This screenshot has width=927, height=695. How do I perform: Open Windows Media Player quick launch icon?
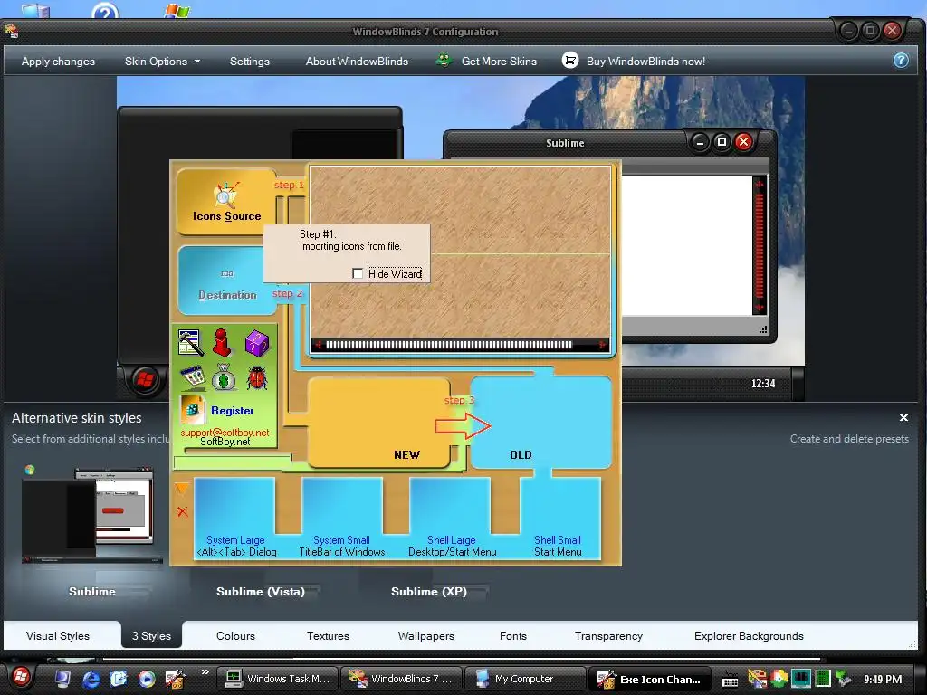[x=147, y=679]
